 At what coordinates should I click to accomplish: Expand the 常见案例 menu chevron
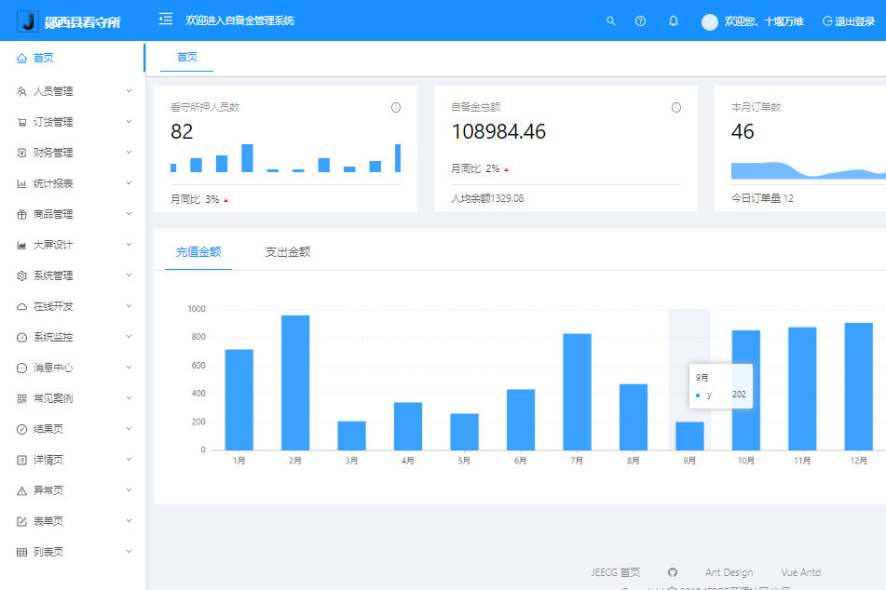point(129,398)
